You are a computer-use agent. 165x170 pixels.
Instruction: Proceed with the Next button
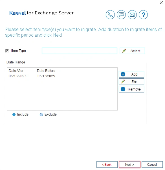click(x=129, y=165)
